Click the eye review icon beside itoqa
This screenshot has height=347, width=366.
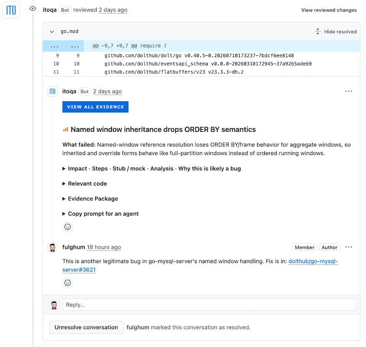click(x=33, y=9)
